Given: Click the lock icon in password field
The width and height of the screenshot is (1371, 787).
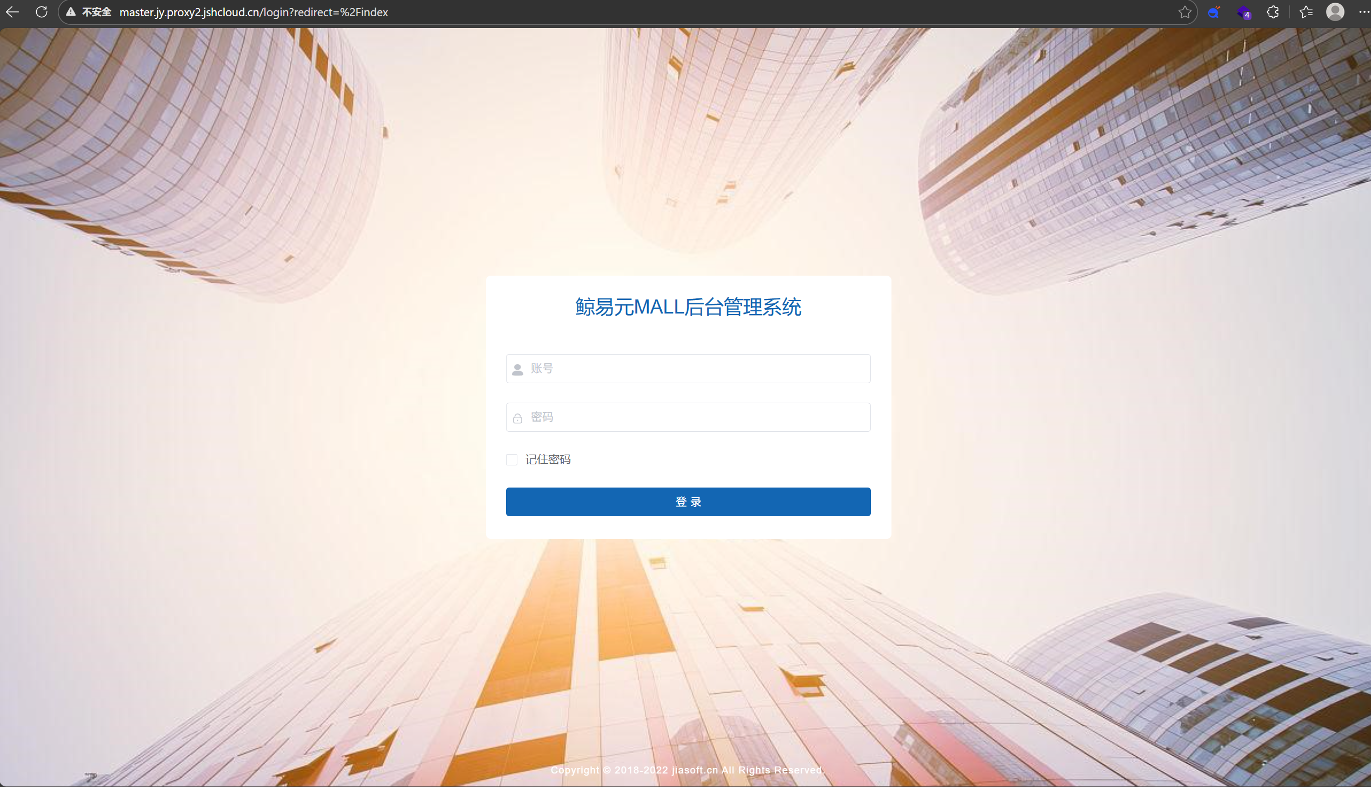Looking at the screenshot, I should tap(517, 418).
